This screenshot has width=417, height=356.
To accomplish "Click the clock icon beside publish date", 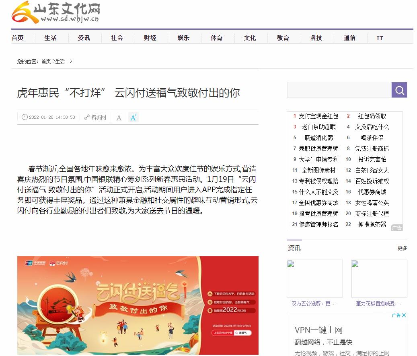I will click(x=25, y=117).
